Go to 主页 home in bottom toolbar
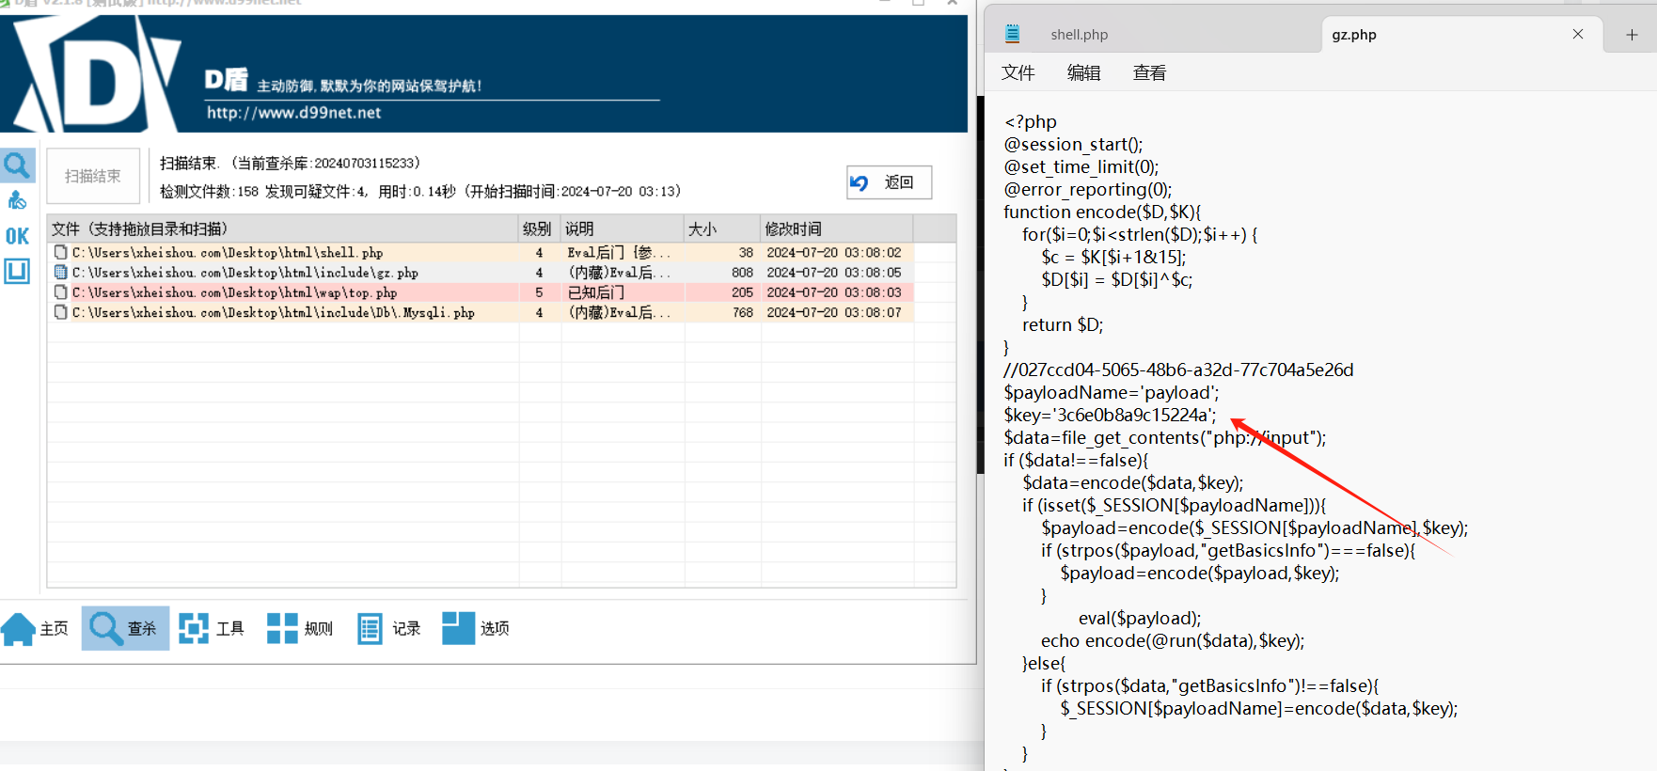This screenshot has width=1657, height=771. 36,628
